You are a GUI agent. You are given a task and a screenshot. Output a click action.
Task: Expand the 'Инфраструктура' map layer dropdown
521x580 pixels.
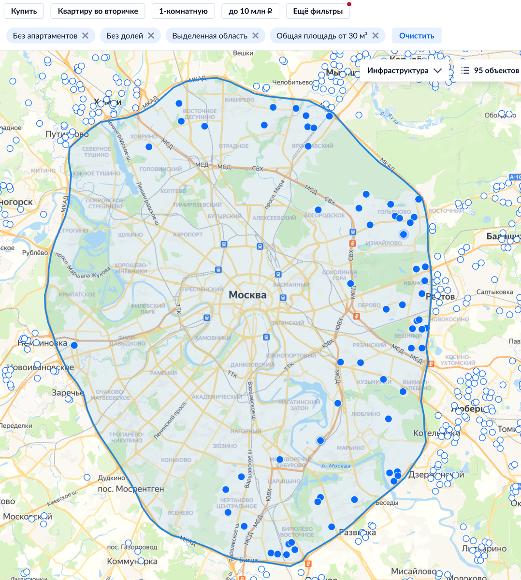(405, 71)
